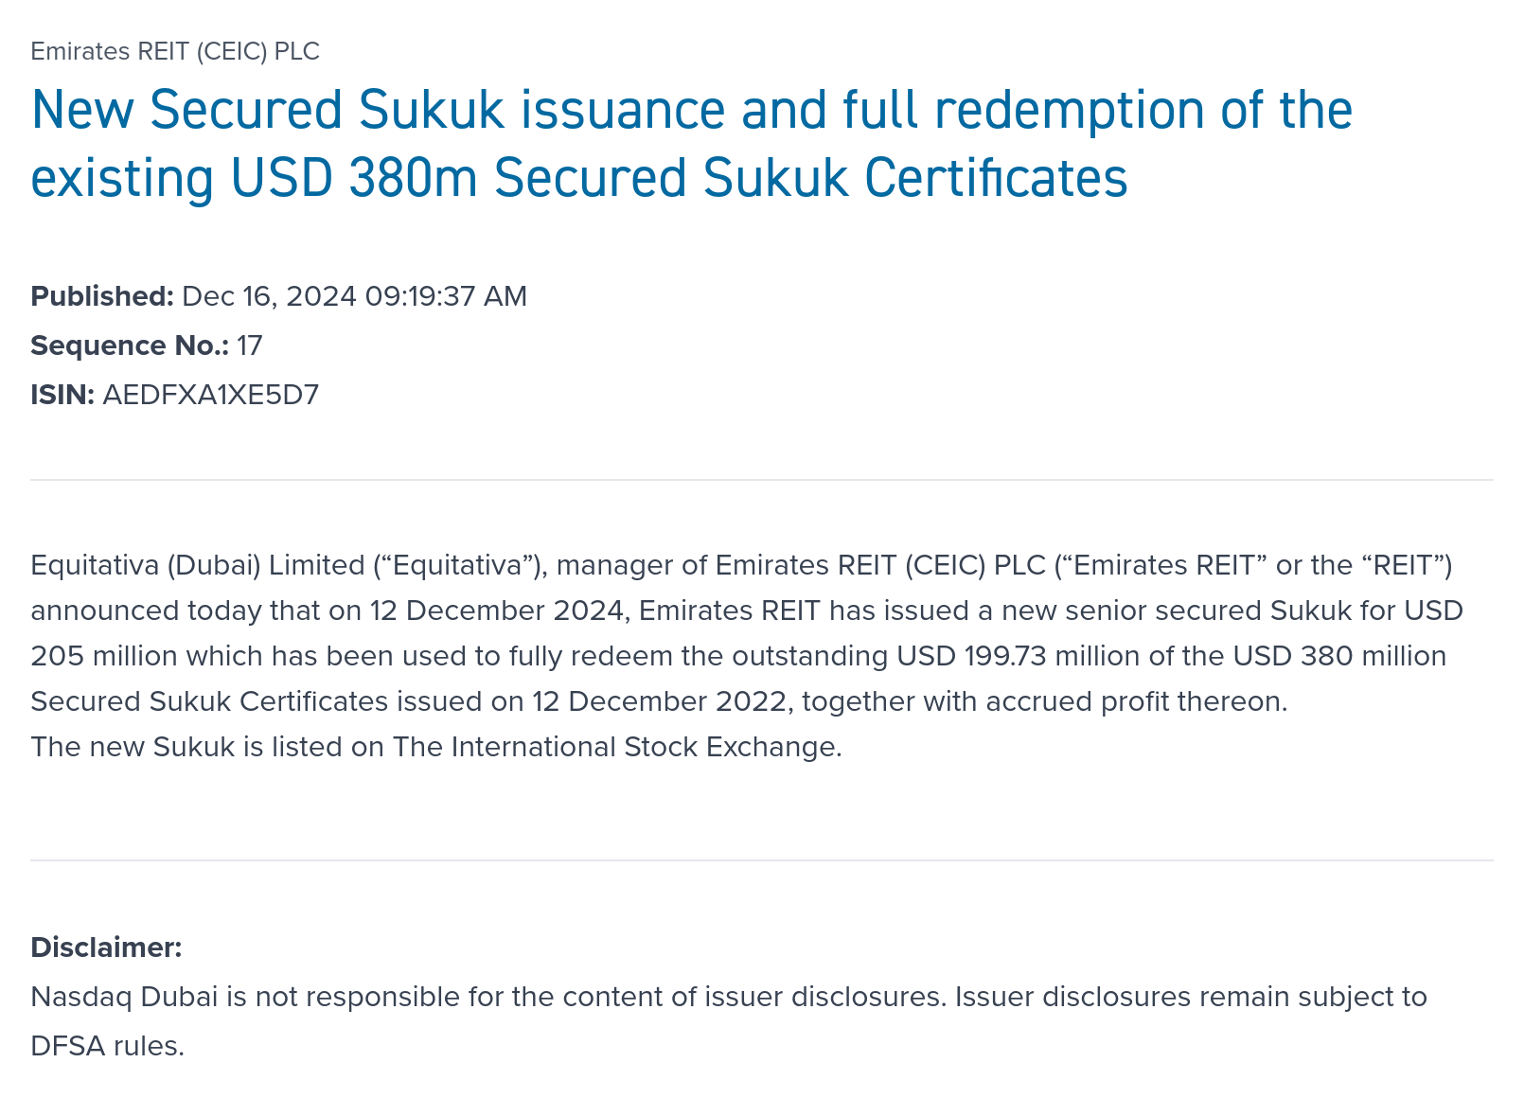
Task: Click the USD 380m amount in the headline
Action: tap(354, 178)
